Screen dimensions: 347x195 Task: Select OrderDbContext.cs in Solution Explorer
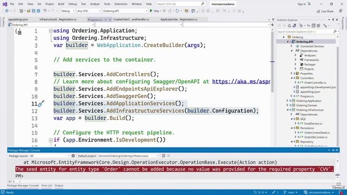coord(316,137)
